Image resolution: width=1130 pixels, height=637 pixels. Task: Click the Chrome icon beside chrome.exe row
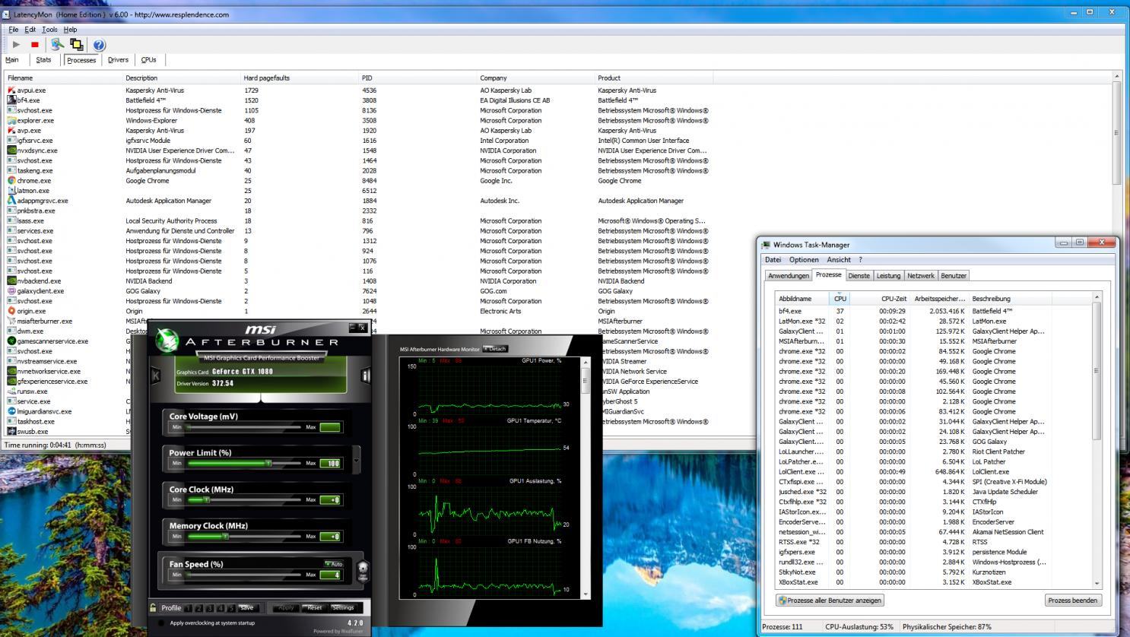coord(11,181)
